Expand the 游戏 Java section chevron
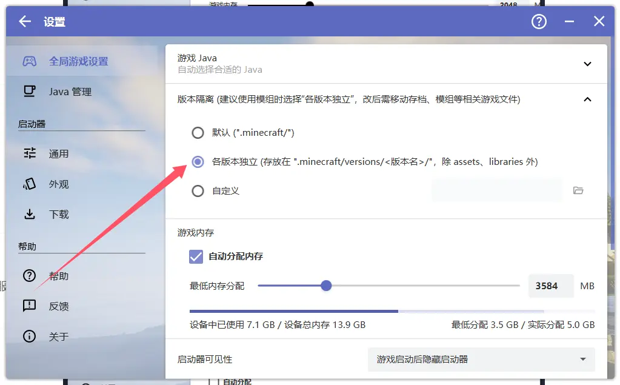Image resolution: width=620 pixels, height=385 pixels. coord(587,64)
